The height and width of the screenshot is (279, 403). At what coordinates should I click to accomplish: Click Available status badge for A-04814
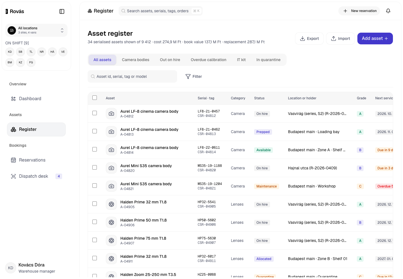(264, 150)
